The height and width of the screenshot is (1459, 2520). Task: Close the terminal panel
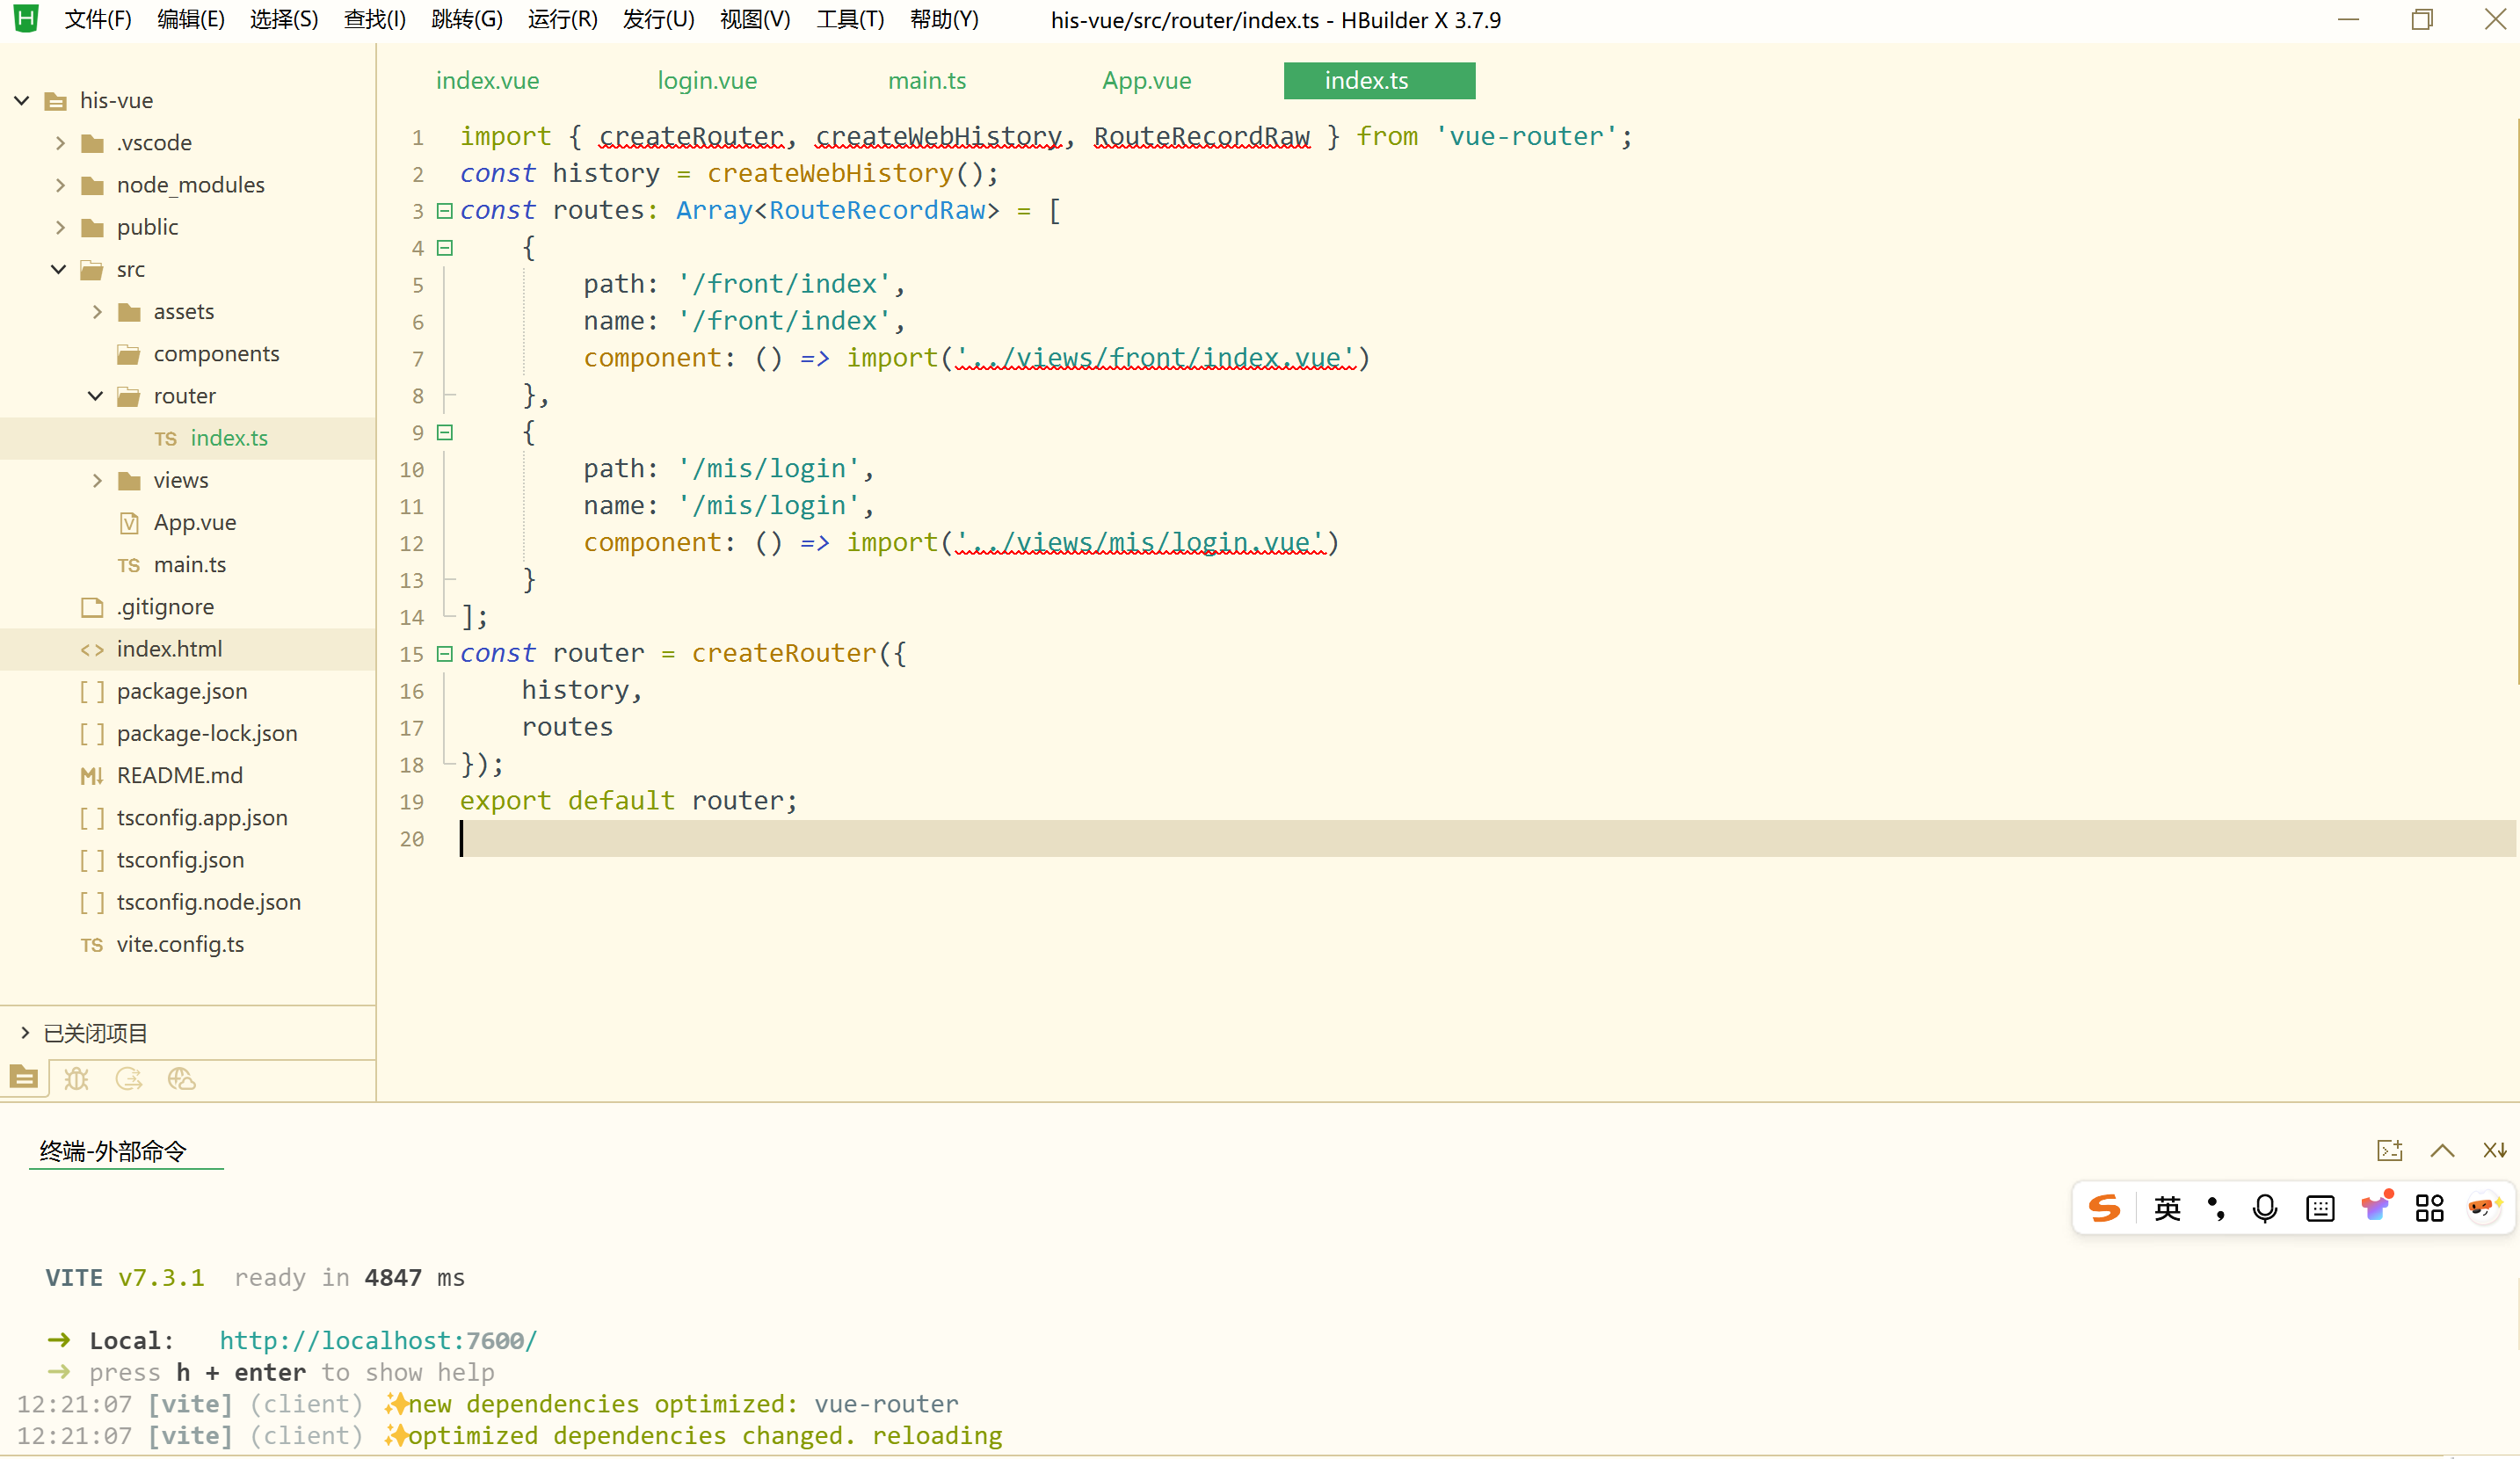pyautogui.click(x=2494, y=1150)
